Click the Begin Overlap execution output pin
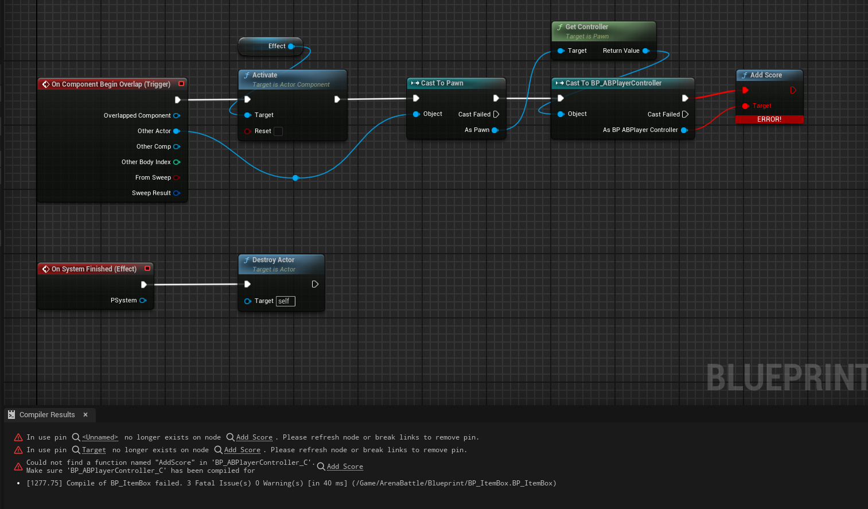Screen dimensions: 868x509 tap(178, 99)
